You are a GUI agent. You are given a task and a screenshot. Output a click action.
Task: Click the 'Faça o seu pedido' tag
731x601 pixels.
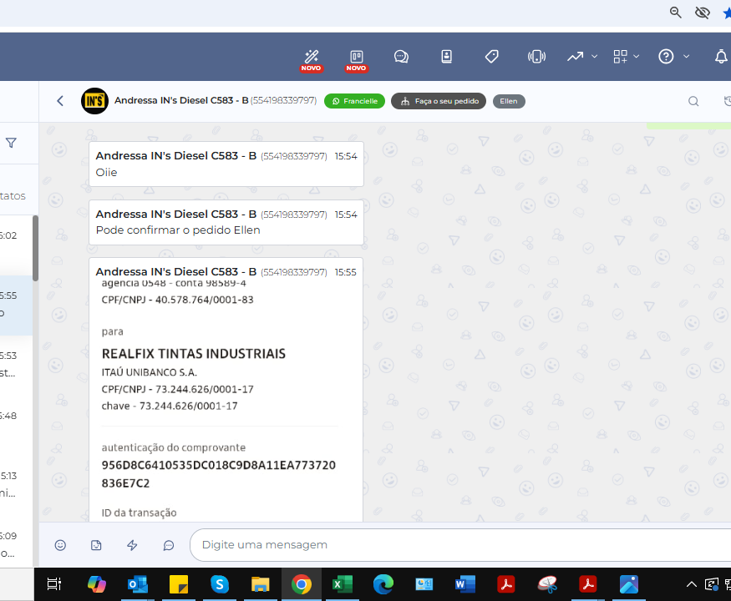(439, 101)
